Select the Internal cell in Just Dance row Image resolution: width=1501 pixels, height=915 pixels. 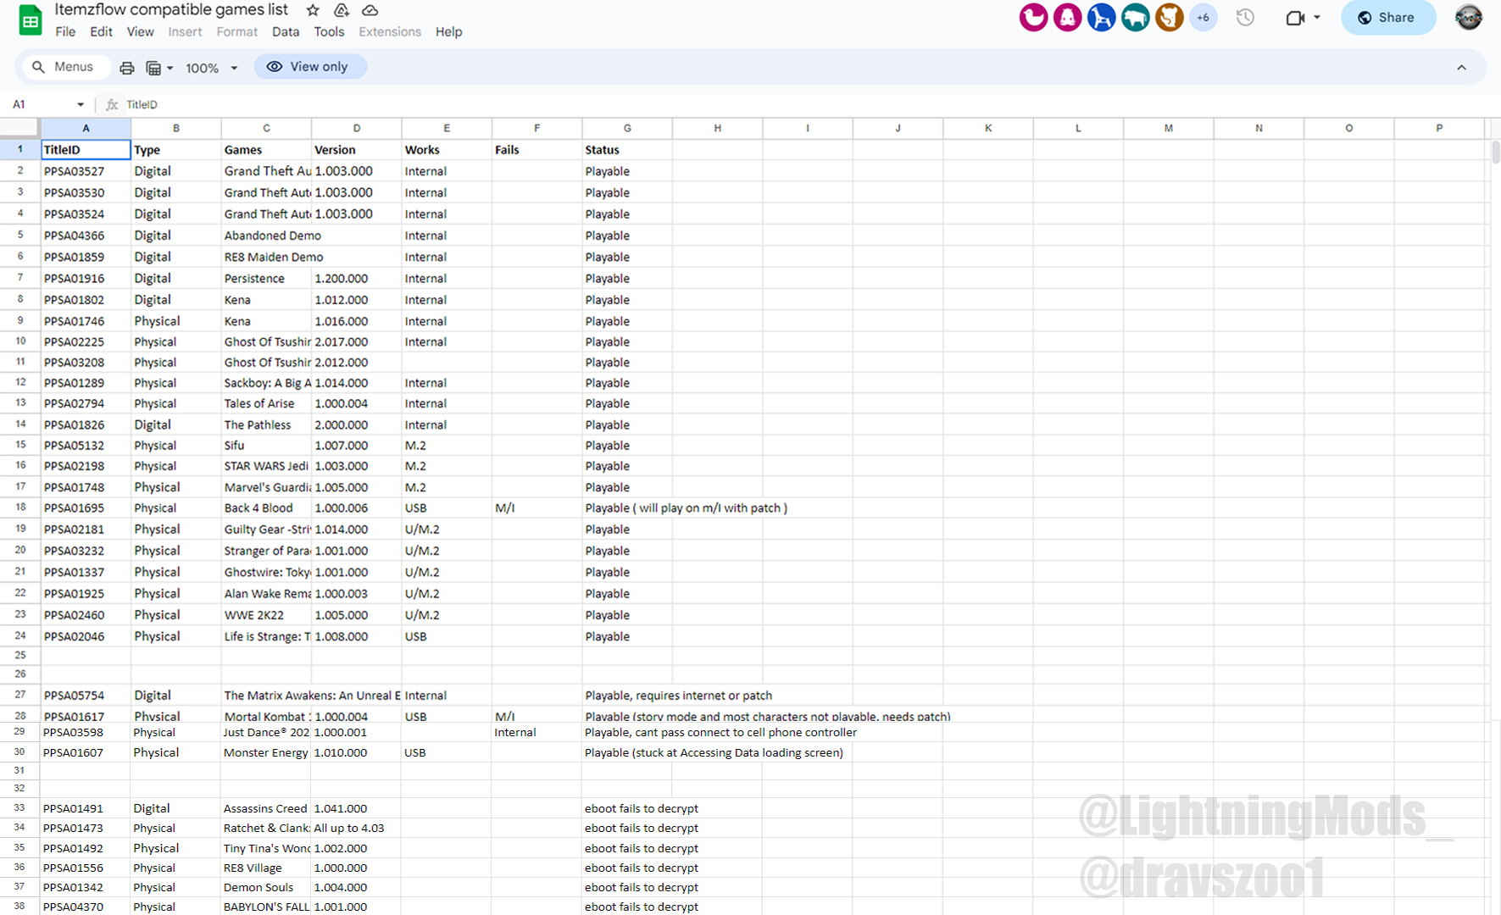[x=536, y=732]
